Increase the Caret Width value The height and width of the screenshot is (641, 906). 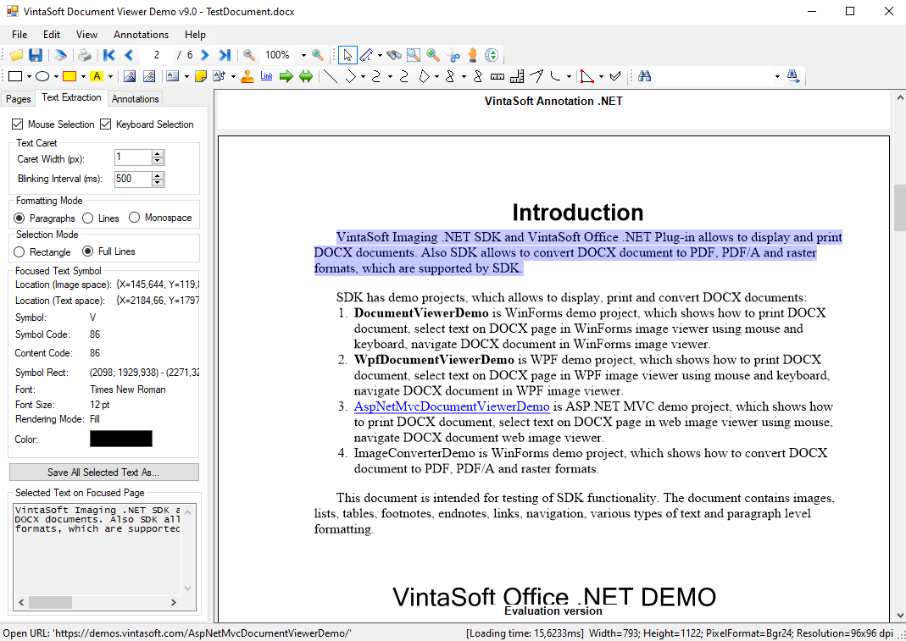(x=158, y=153)
